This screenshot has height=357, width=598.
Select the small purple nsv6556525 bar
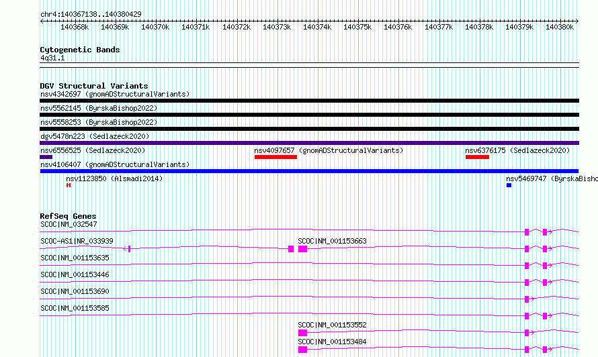click(x=46, y=157)
